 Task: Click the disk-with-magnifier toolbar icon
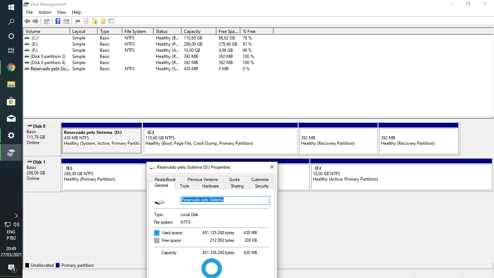(78, 21)
